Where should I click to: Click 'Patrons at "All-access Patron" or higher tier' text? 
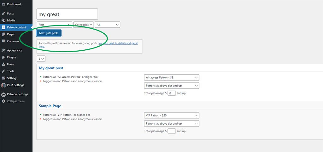(x=71, y=77)
